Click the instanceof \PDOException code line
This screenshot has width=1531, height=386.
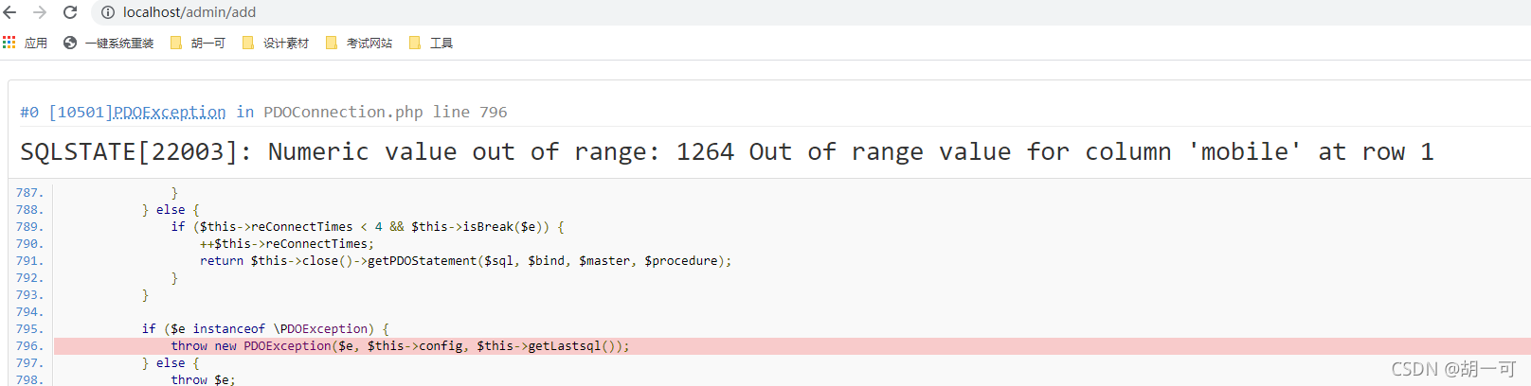(x=265, y=329)
